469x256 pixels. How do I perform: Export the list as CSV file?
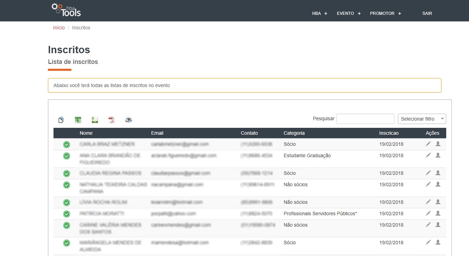pyautogui.click(x=95, y=120)
